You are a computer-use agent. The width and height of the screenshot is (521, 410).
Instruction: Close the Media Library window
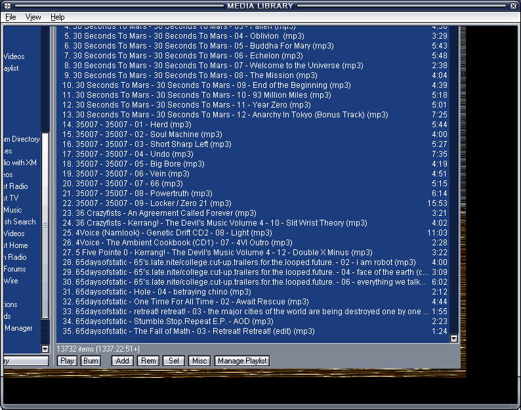(513, 6)
